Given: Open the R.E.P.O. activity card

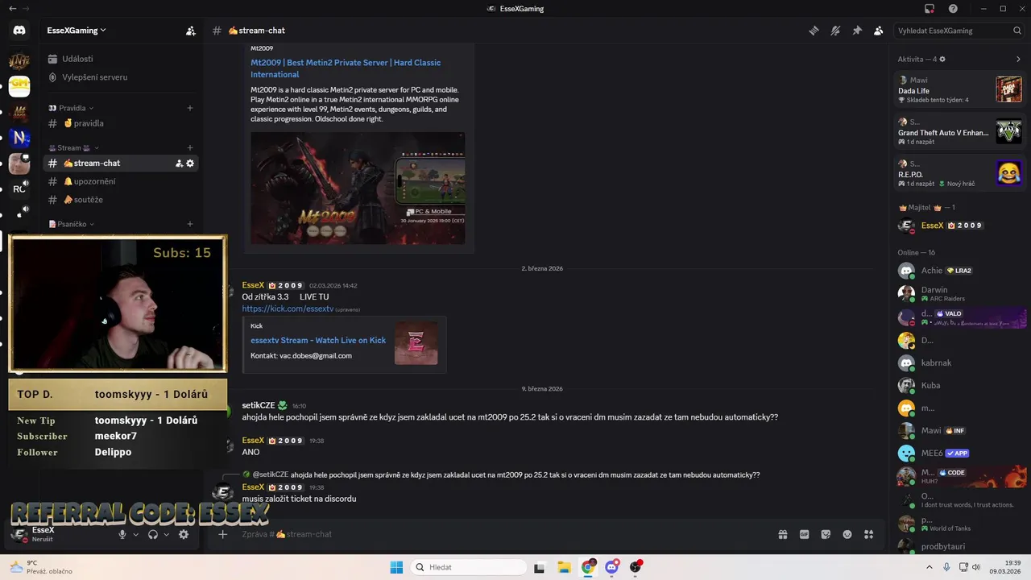Looking at the screenshot, I should point(960,173).
